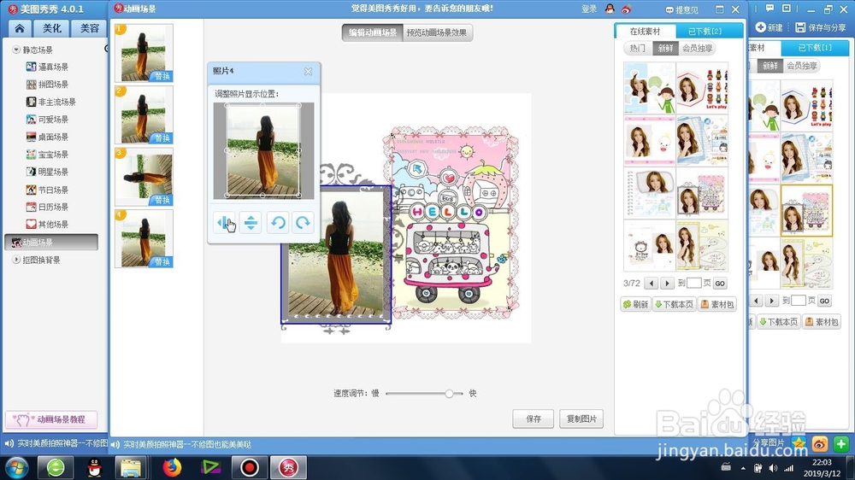Screen dimensions: 855x480
Task: Select the bus HELLO scene template
Action: [x=702, y=193]
